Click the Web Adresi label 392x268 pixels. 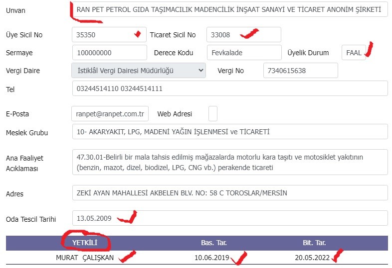pos(175,114)
